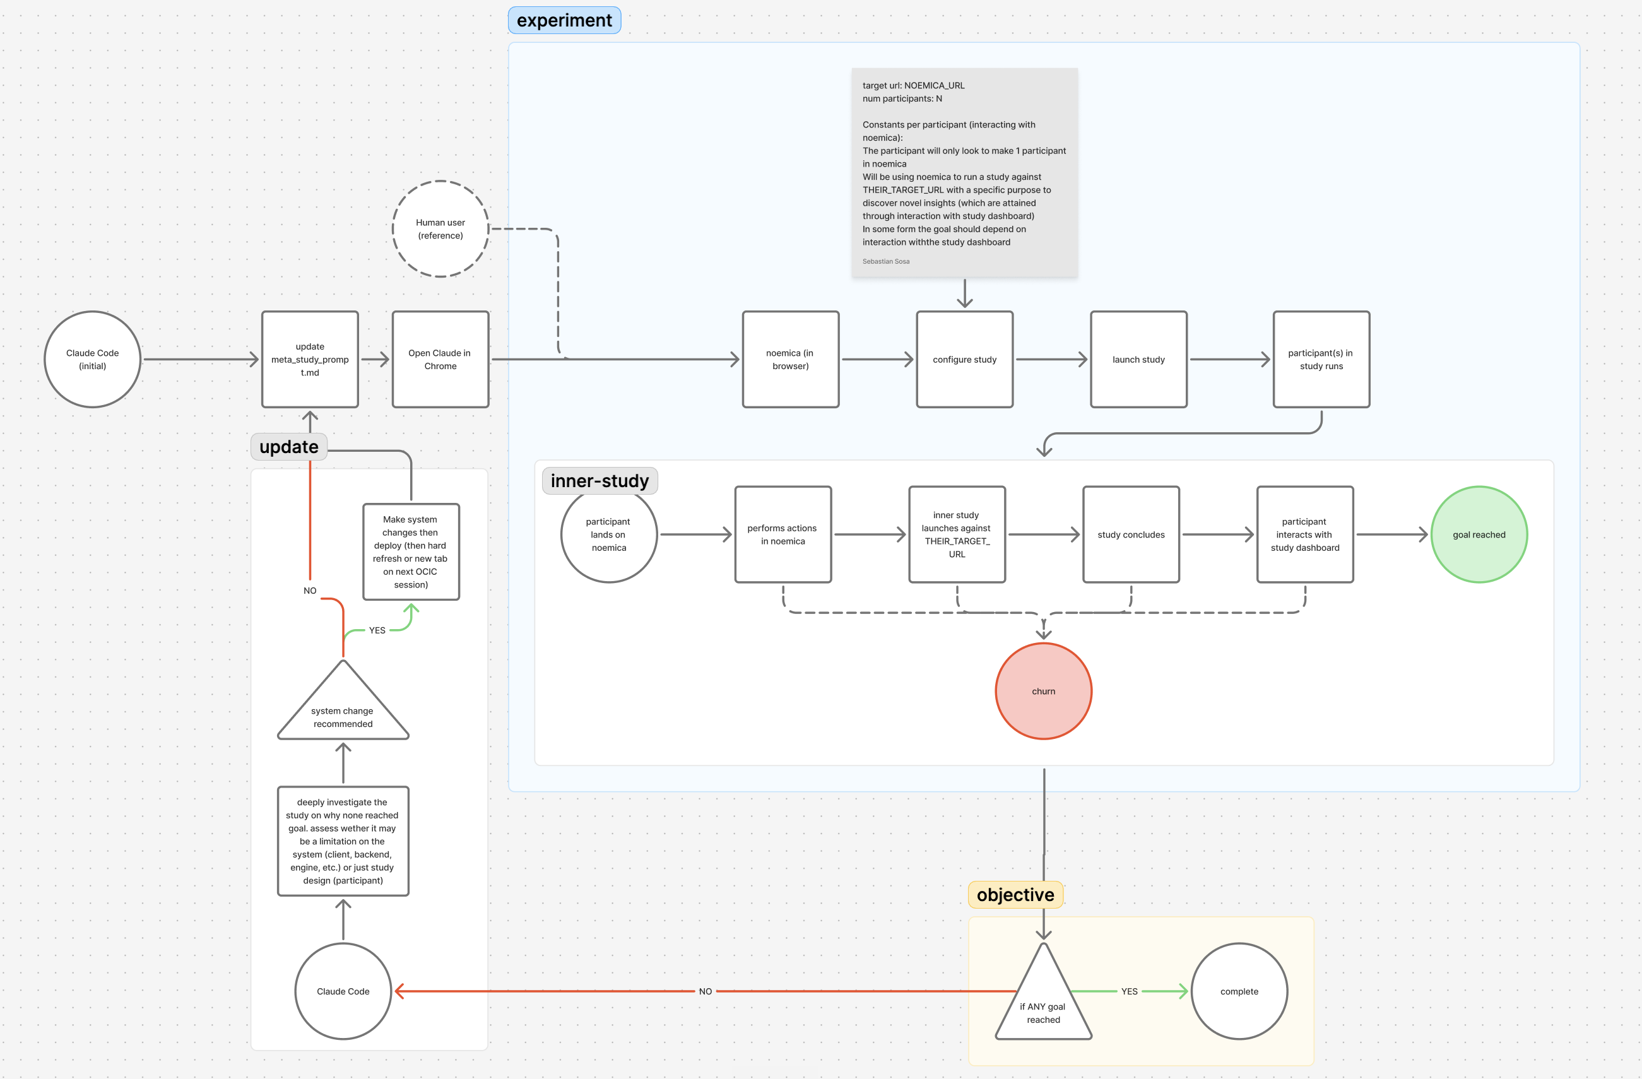Select the 'experiment' section label
1642x1079 pixels.
[x=564, y=21]
